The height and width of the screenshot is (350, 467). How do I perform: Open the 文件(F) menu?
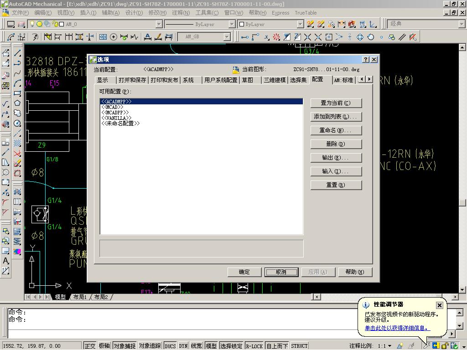(x=20, y=13)
